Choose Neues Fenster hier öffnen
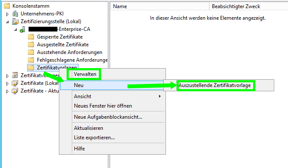This screenshot has width=288, height=168. (x=103, y=106)
